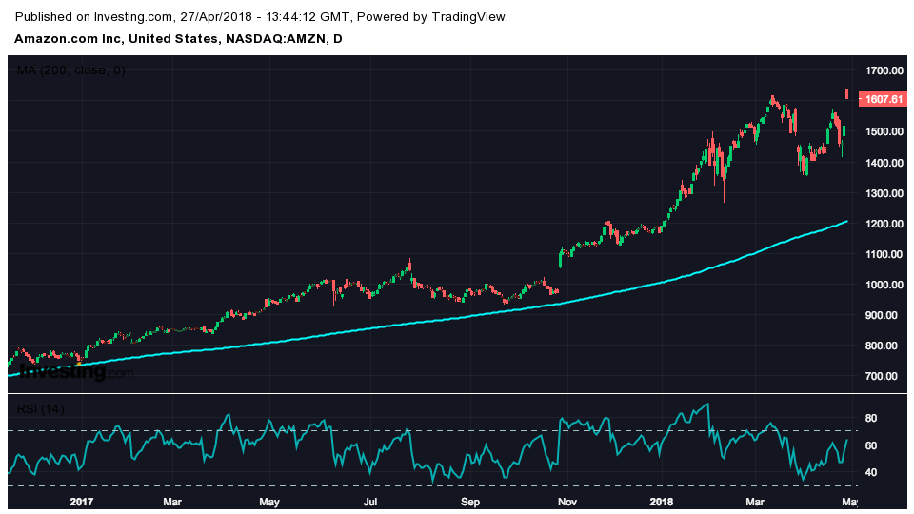Click the cyan 200-day moving average line end
Image resolution: width=914 pixels, height=514 pixels.
tap(845, 222)
